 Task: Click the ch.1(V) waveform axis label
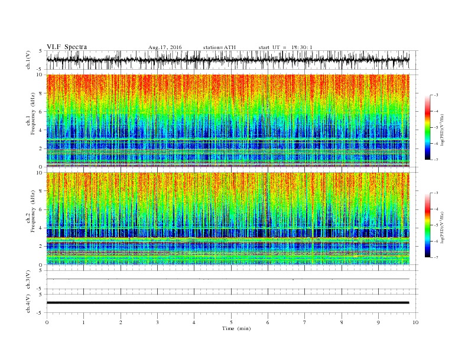click(x=28, y=60)
